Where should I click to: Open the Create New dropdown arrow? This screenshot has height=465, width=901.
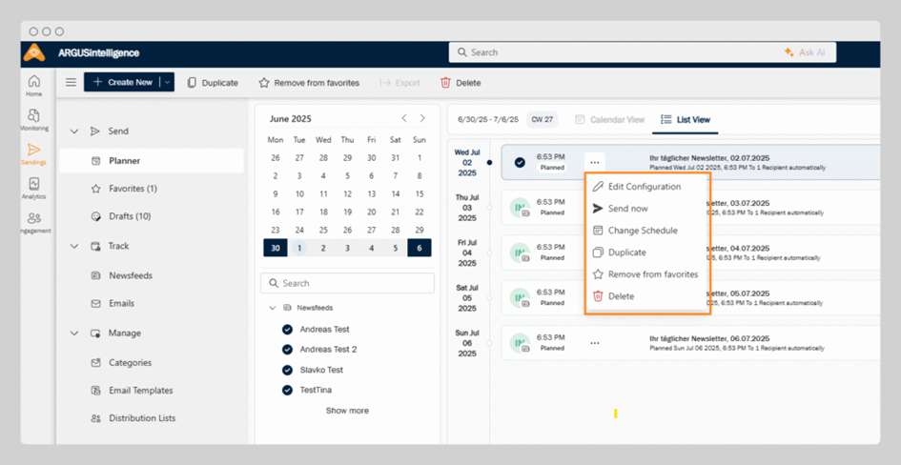(168, 83)
